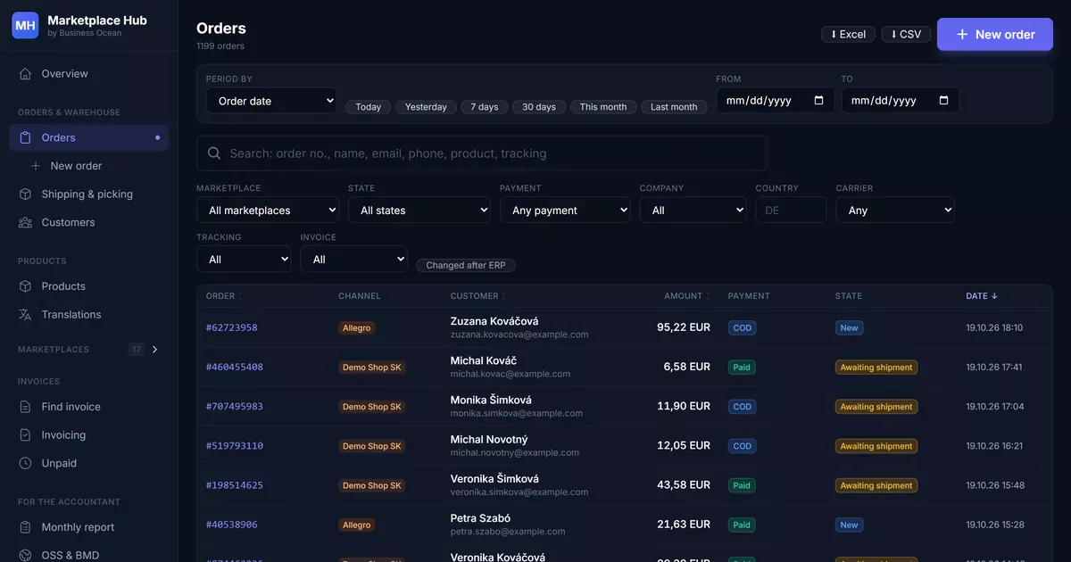
Task: Open the Products menu item
Action: pyautogui.click(x=88, y=286)
